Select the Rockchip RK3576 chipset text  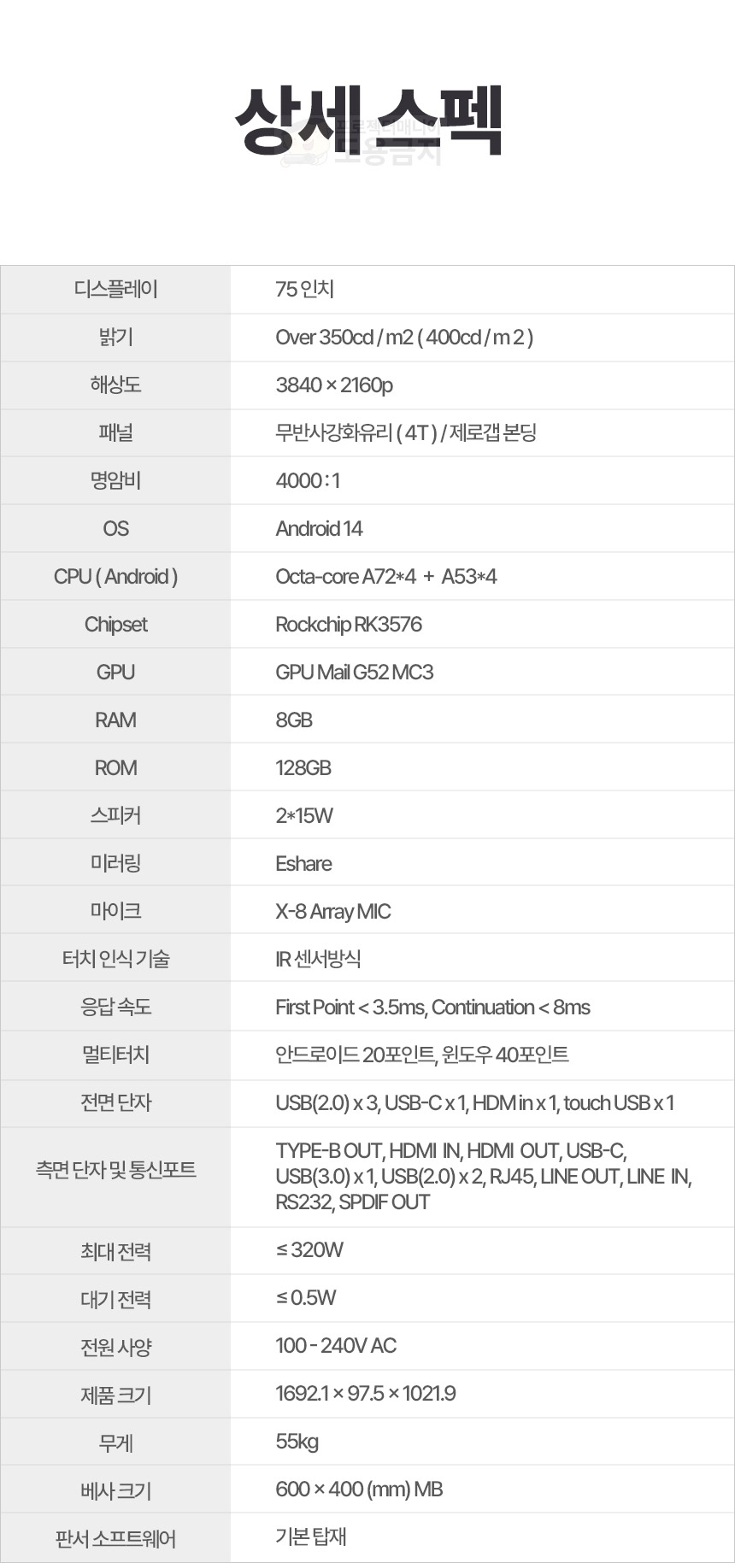[x=349, y=625]
